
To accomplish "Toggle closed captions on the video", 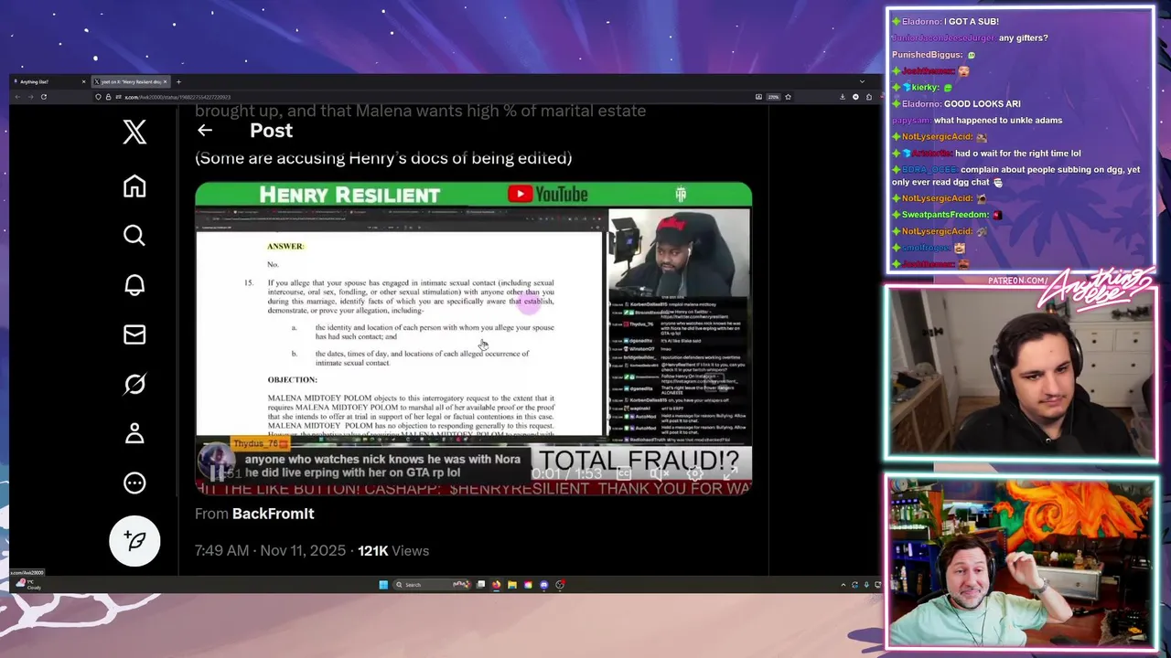I will pos(624,473).
